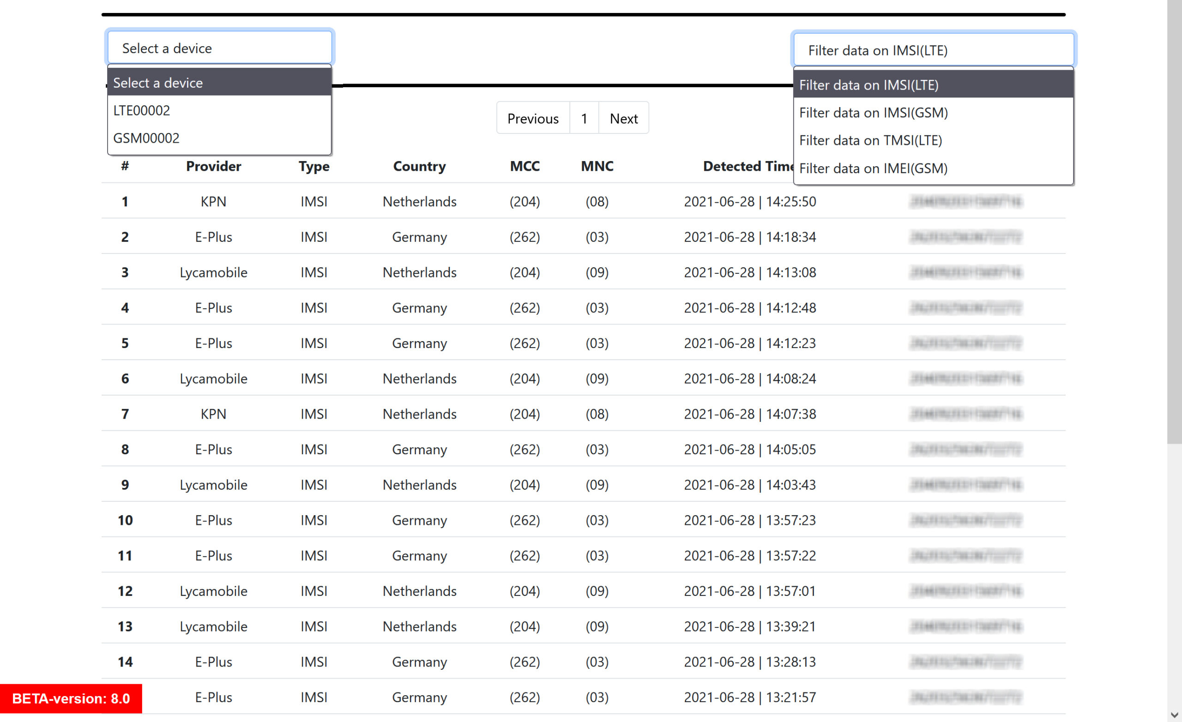
Task: Click timestamp 2021-06-28 | 13:39:21
Action: (x=750, y=626)
